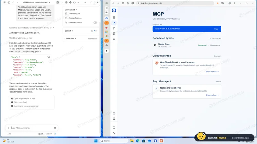The image size is (257, 144).
Task: Open File Explorer from taskbar
Action: (132, 141)
